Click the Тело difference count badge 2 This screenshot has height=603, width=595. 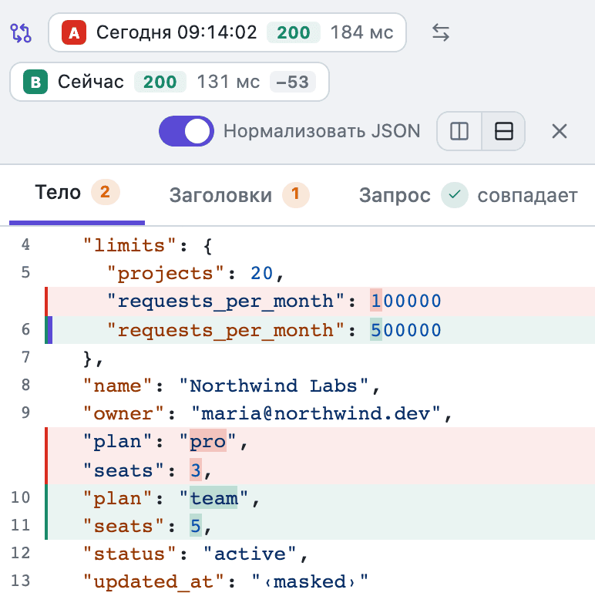point(106,192)
